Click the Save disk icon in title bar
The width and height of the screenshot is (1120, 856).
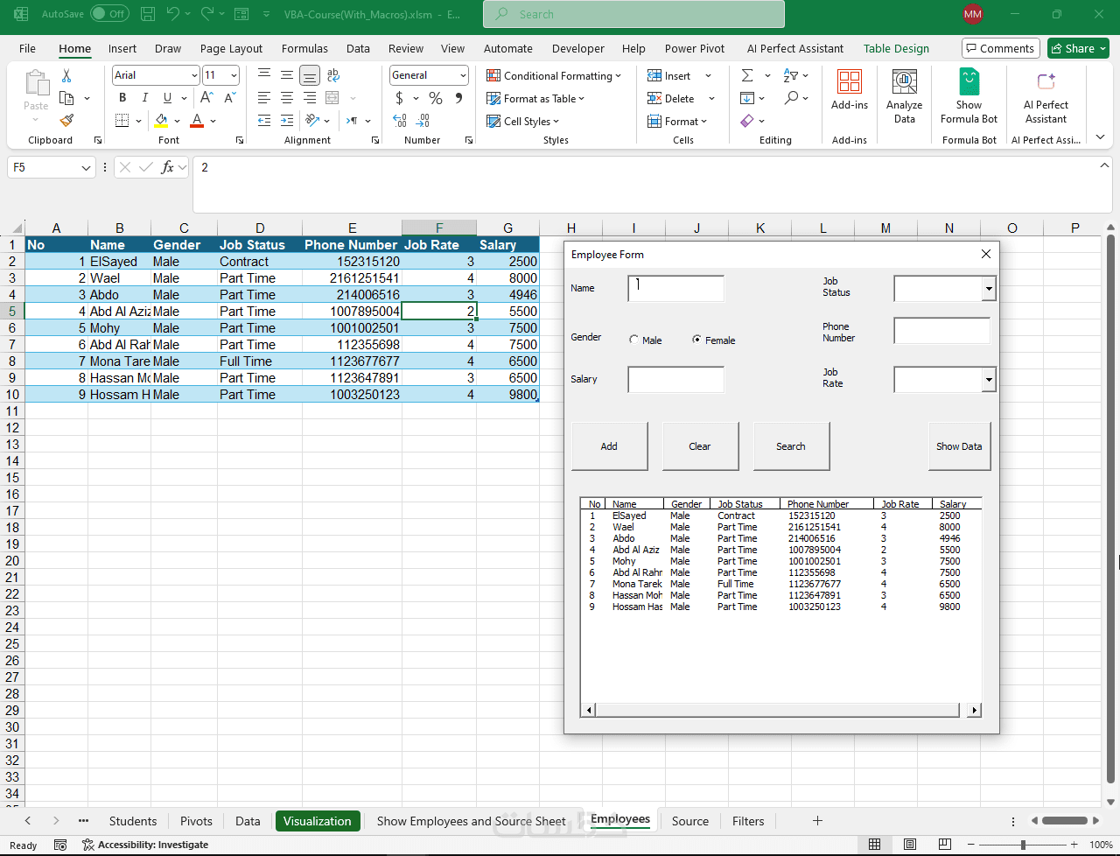point(148,14)
